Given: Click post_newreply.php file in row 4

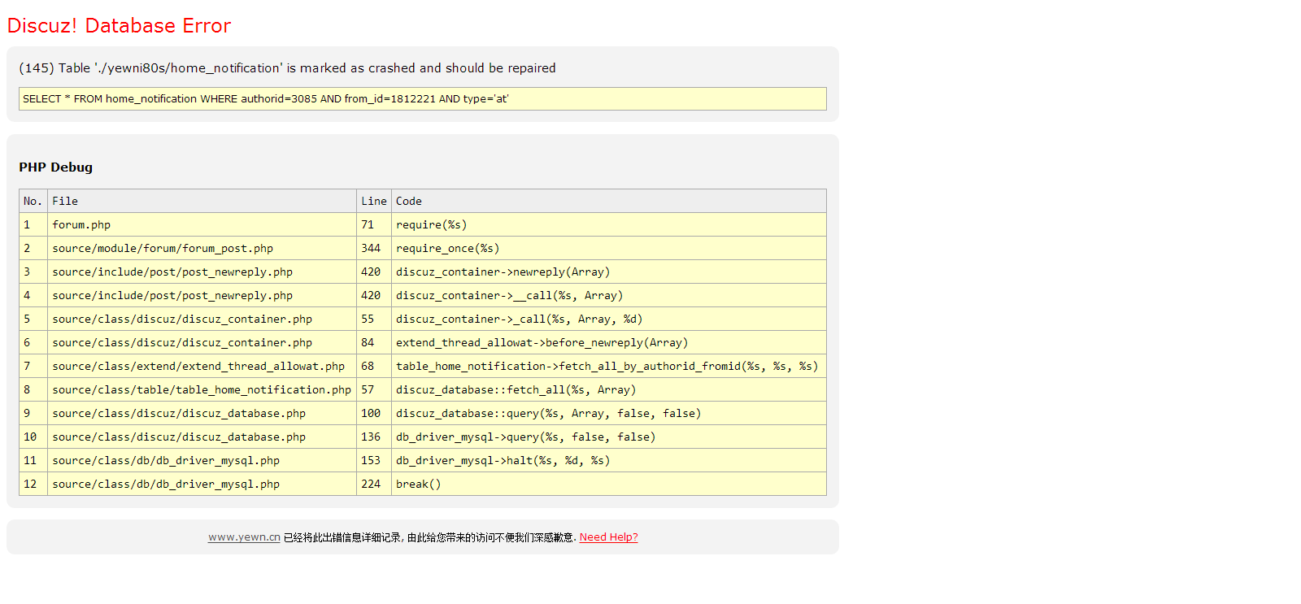Looking at the screenshot, I should [x=202, y=295].
